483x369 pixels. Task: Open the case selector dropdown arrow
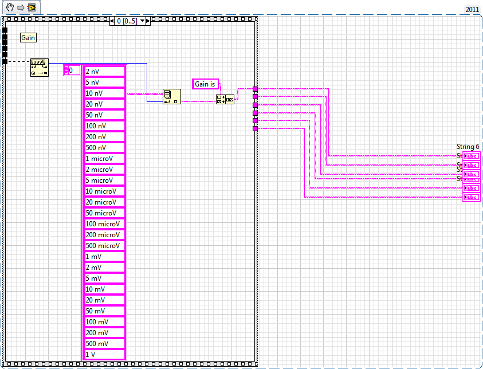pyautogui.click(x=140, y=21)
